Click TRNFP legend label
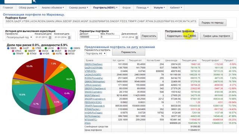Viewport: 239px width, 134px height. (20, 54)
